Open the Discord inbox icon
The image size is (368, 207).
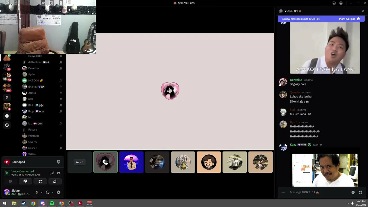334,3
